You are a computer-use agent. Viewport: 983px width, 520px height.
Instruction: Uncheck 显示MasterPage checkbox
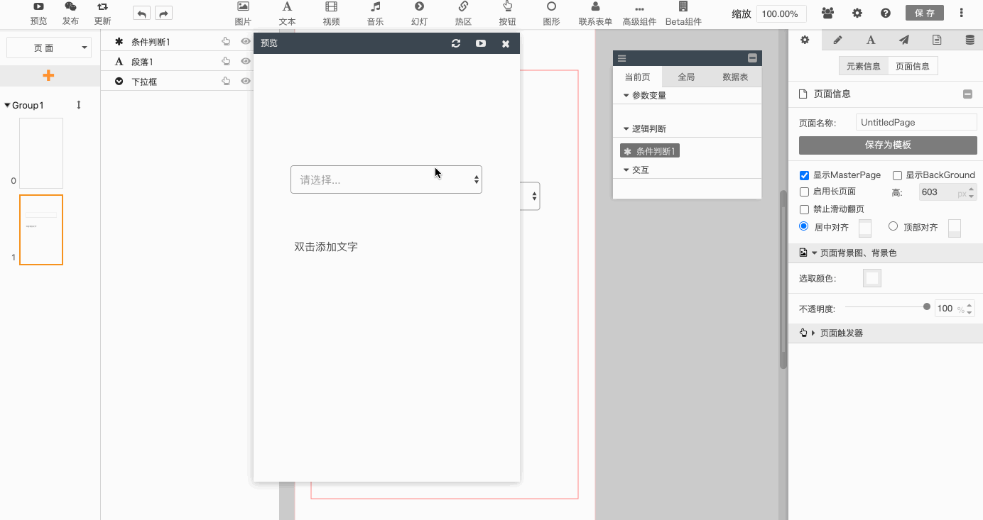804,175
